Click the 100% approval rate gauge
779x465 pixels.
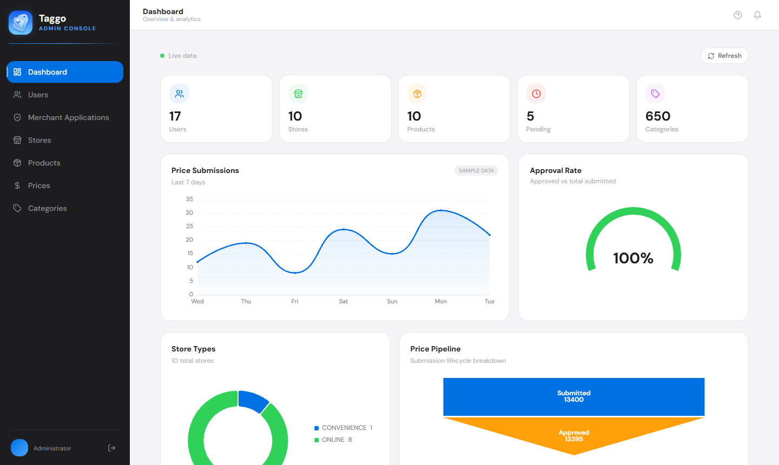pyautogui.click(x=633, y=240)
